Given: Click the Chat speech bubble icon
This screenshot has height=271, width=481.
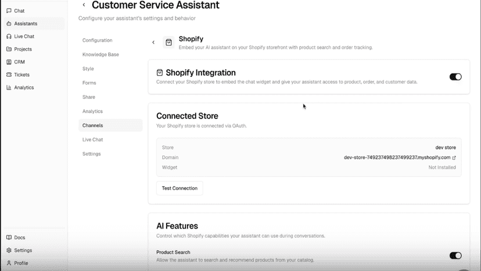Looking at the screenshot, I should (x=9, y=10).
